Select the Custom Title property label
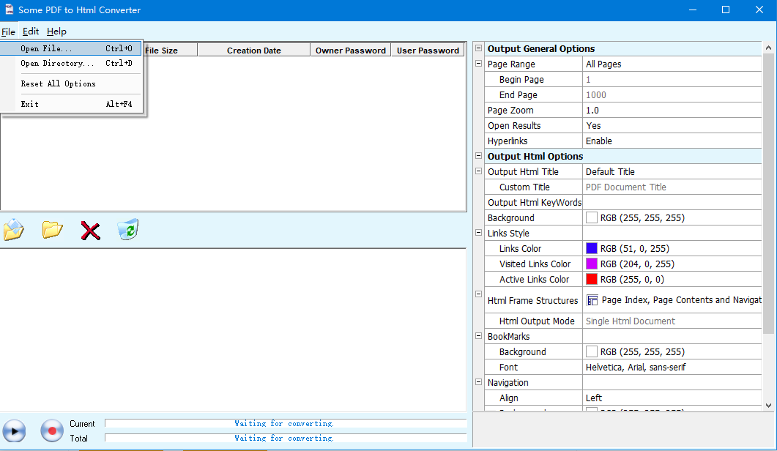Screen dimensions: 777x451 click(524, 187)
